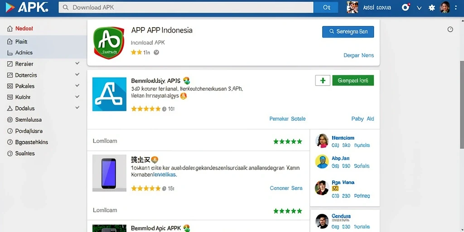Click the green Genped lers button

pyautogui.click(x=353, y=80)
